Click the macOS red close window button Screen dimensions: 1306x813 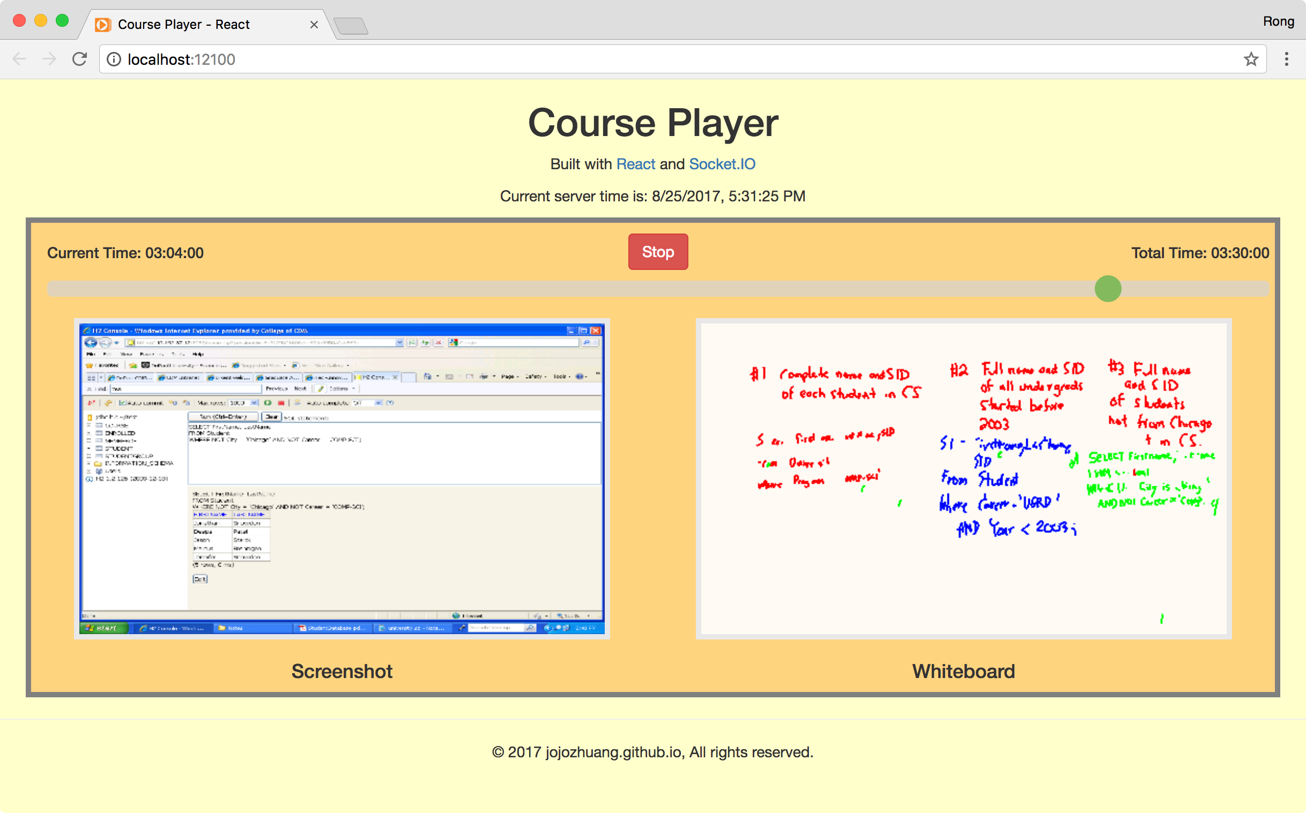tap(19, 21)
